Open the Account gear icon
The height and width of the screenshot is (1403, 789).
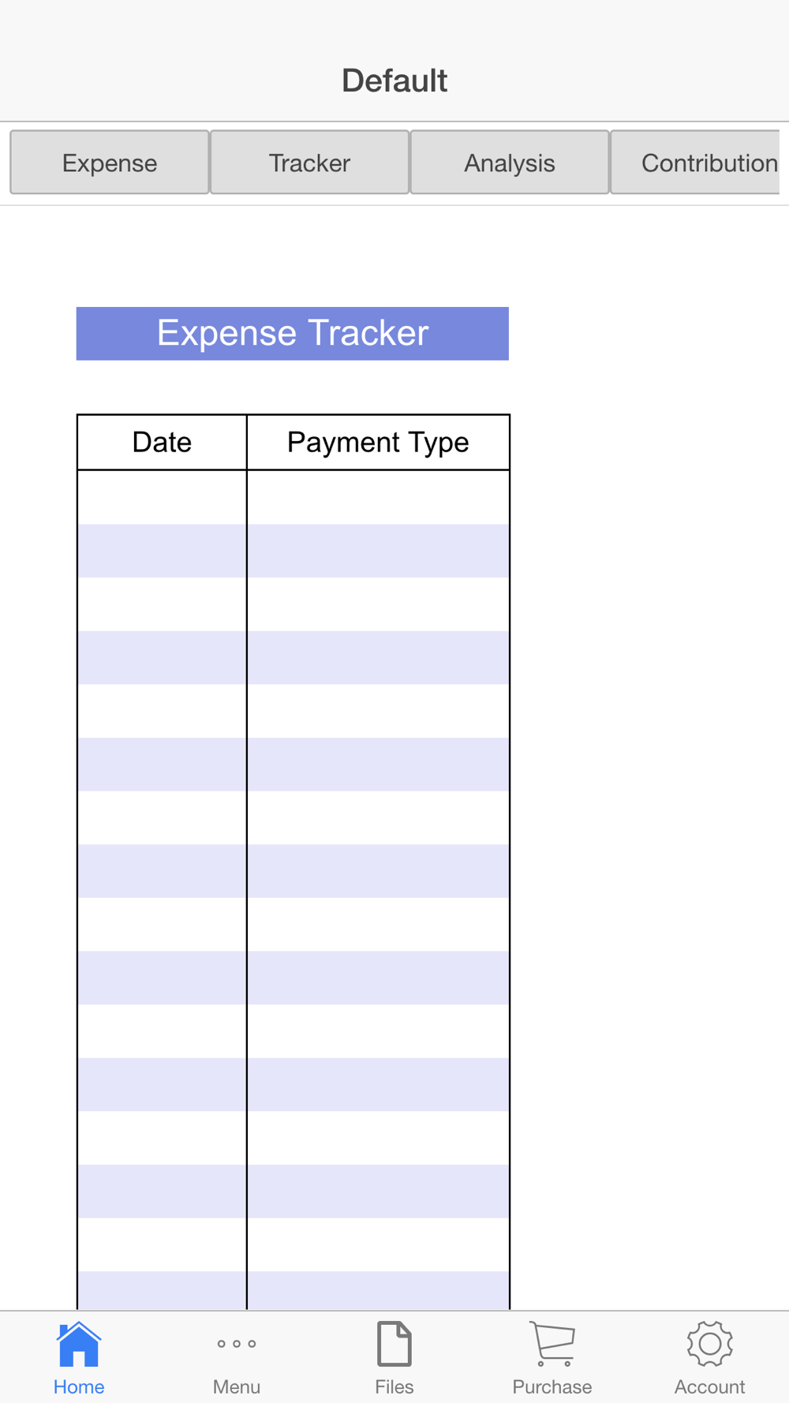(710, 1344)
